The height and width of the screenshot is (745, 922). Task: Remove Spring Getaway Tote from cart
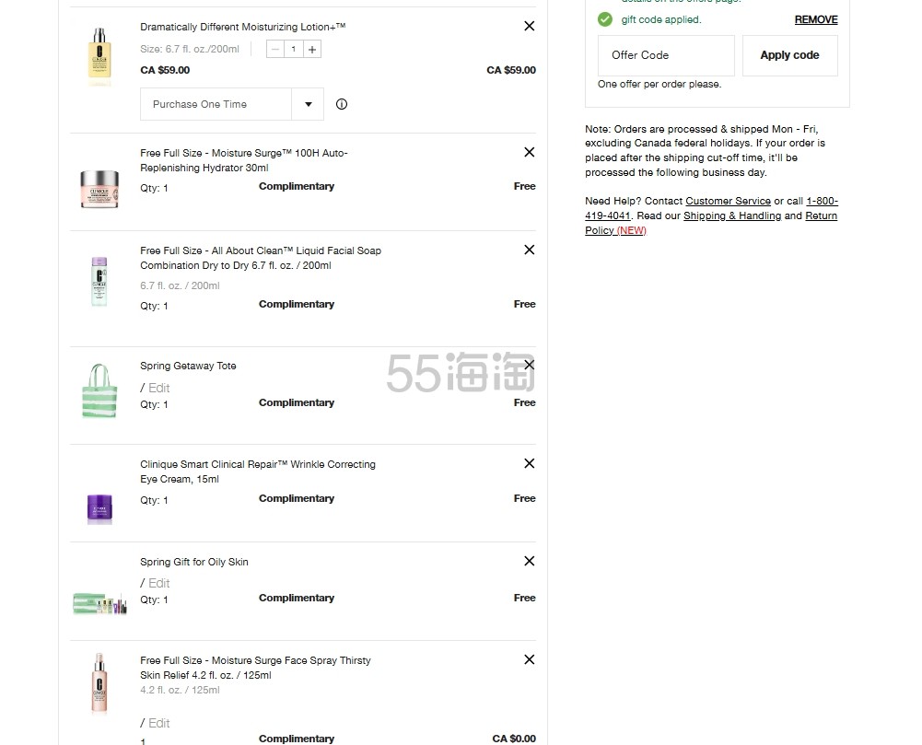(530, 366)
